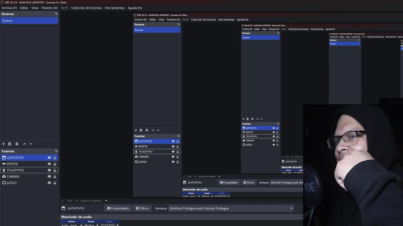
Task: Undock the Escenas panel via float icon
Action: click(x=56, y=14)
